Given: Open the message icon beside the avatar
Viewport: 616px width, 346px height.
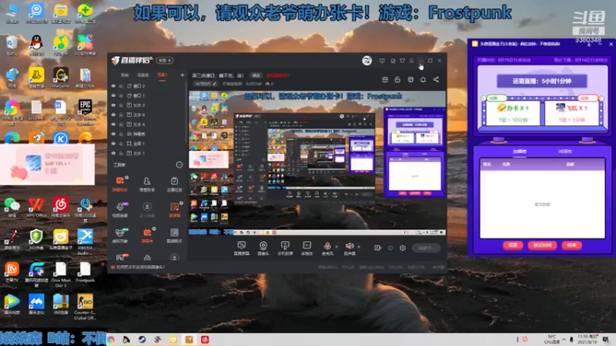Looking at the screenshot, I should [x=382, y=61].
